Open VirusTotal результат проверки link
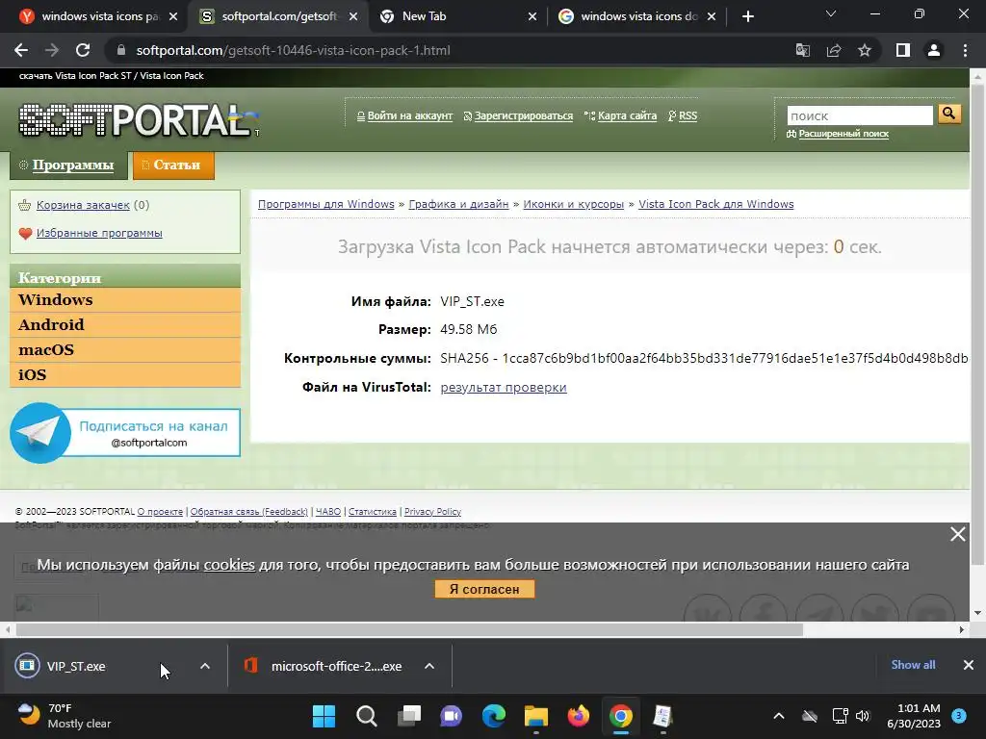Screen dimensions: 986x739 (504, 387)
